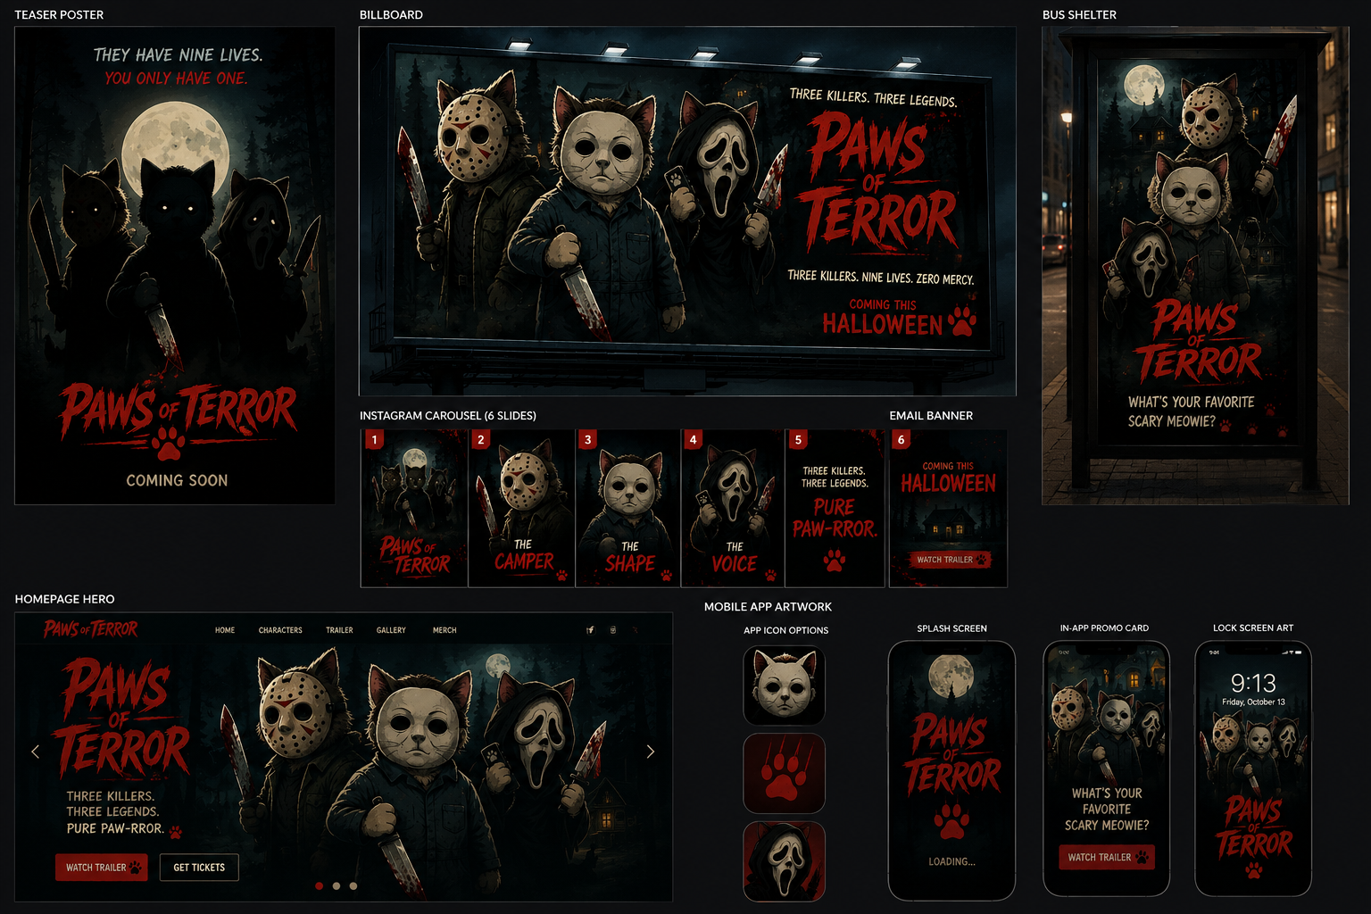Click the red paw print on splash screen
This screenshot has width=1371, height=914.
coord(951,819)
